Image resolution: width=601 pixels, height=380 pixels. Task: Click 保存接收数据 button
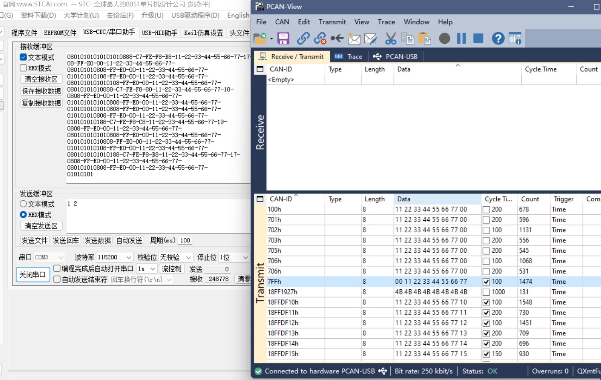click(41, 91)
